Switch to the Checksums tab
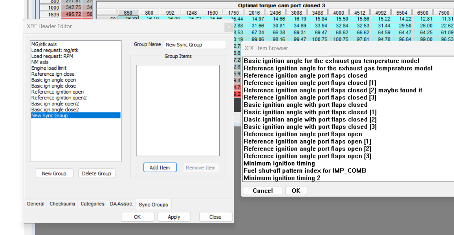The width and height of the screenshot is (454, 235). tap(62, 204)
